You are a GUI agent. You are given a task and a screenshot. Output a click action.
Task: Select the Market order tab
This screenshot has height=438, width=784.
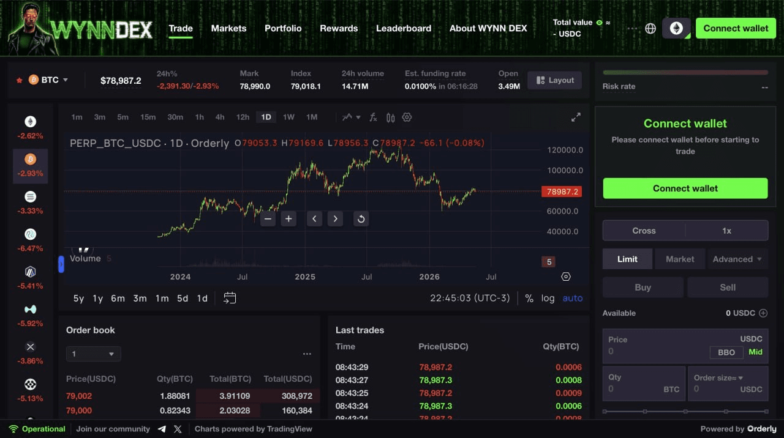click(680, 259)
